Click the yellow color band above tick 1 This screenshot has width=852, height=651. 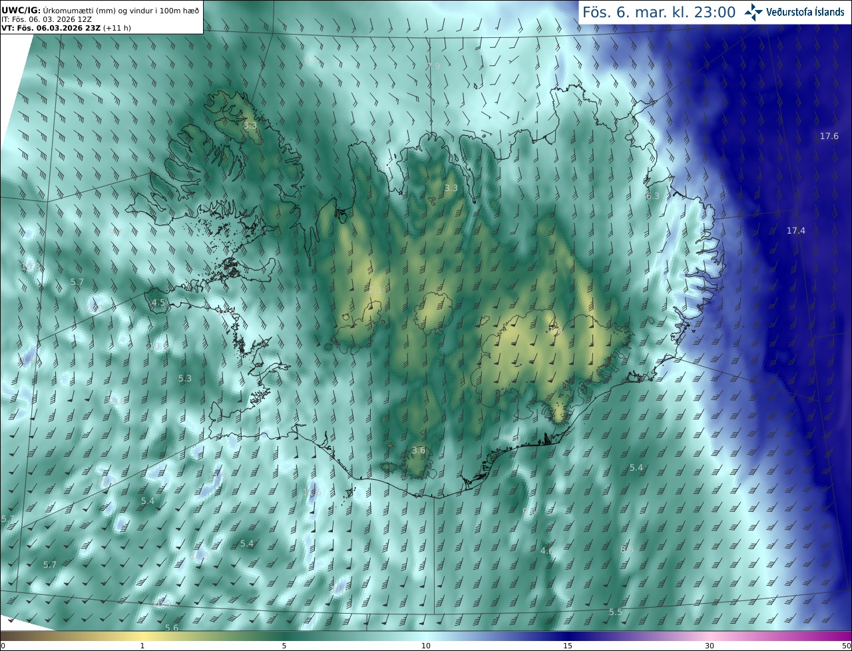[x=142, y=636]
